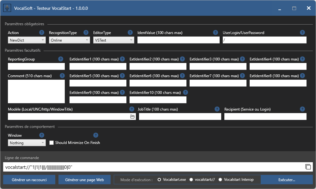This screenshot has height=189, width=316.
Task: Click the VocalSoft microphone app icon
Action: click(x=7, y=8)
